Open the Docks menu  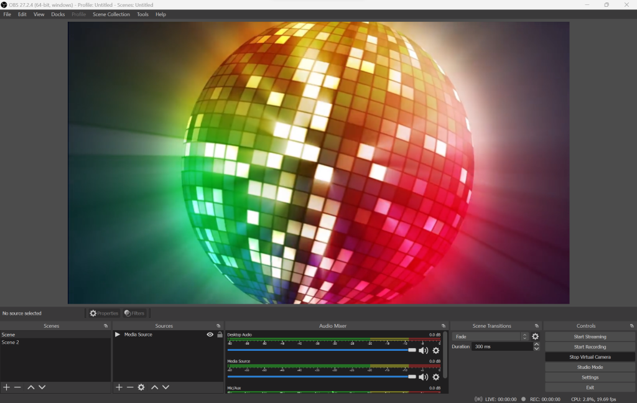coord(58,14)
